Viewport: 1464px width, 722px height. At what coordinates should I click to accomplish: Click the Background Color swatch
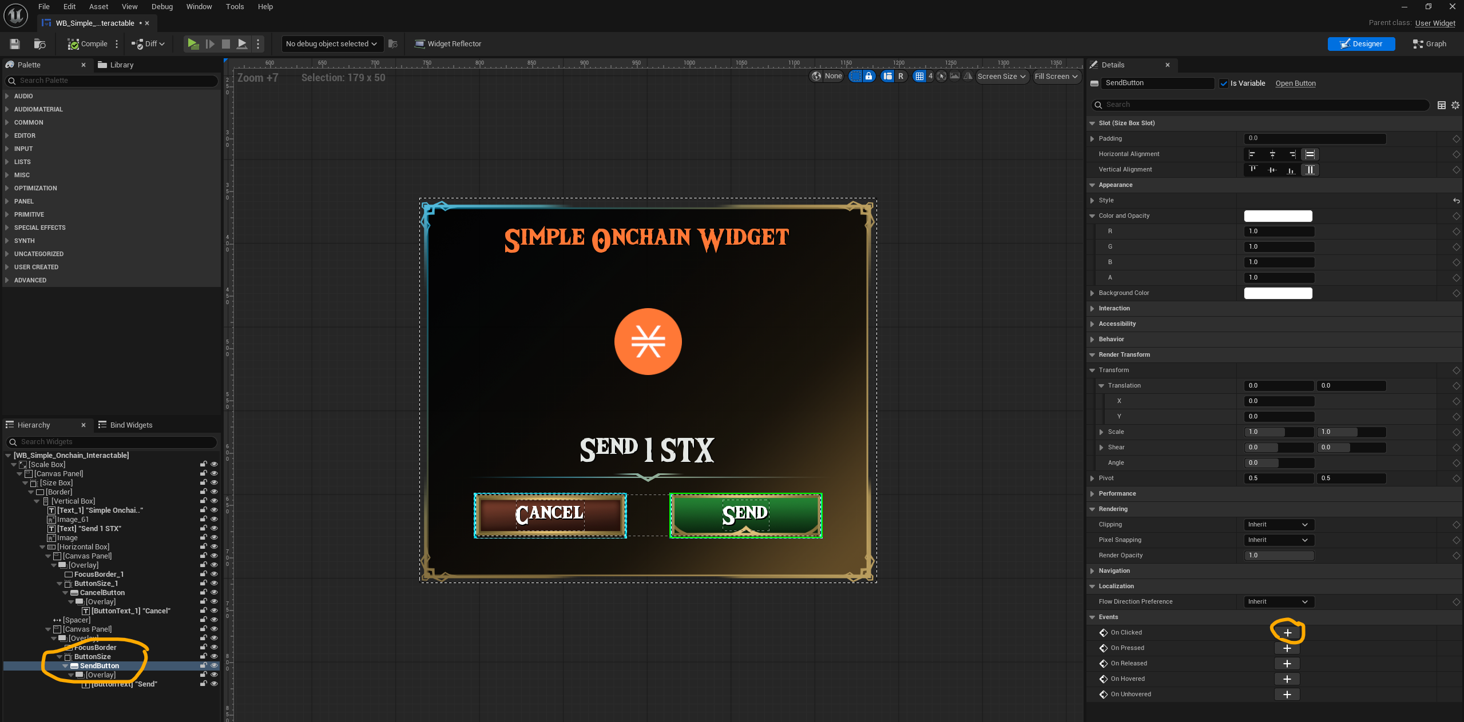pos(1277,293)
